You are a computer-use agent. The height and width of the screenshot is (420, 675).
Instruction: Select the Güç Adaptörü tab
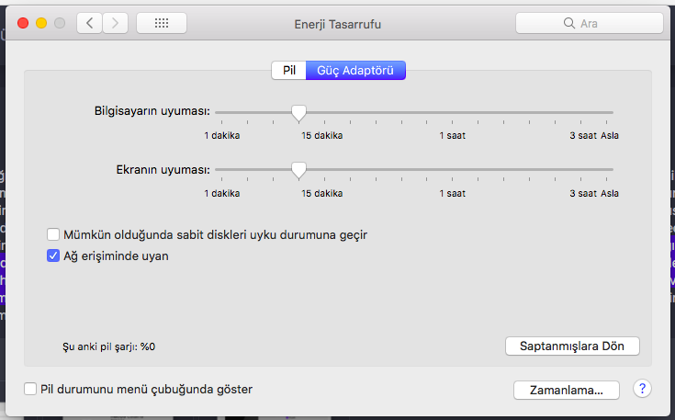(x=355, y=71)
